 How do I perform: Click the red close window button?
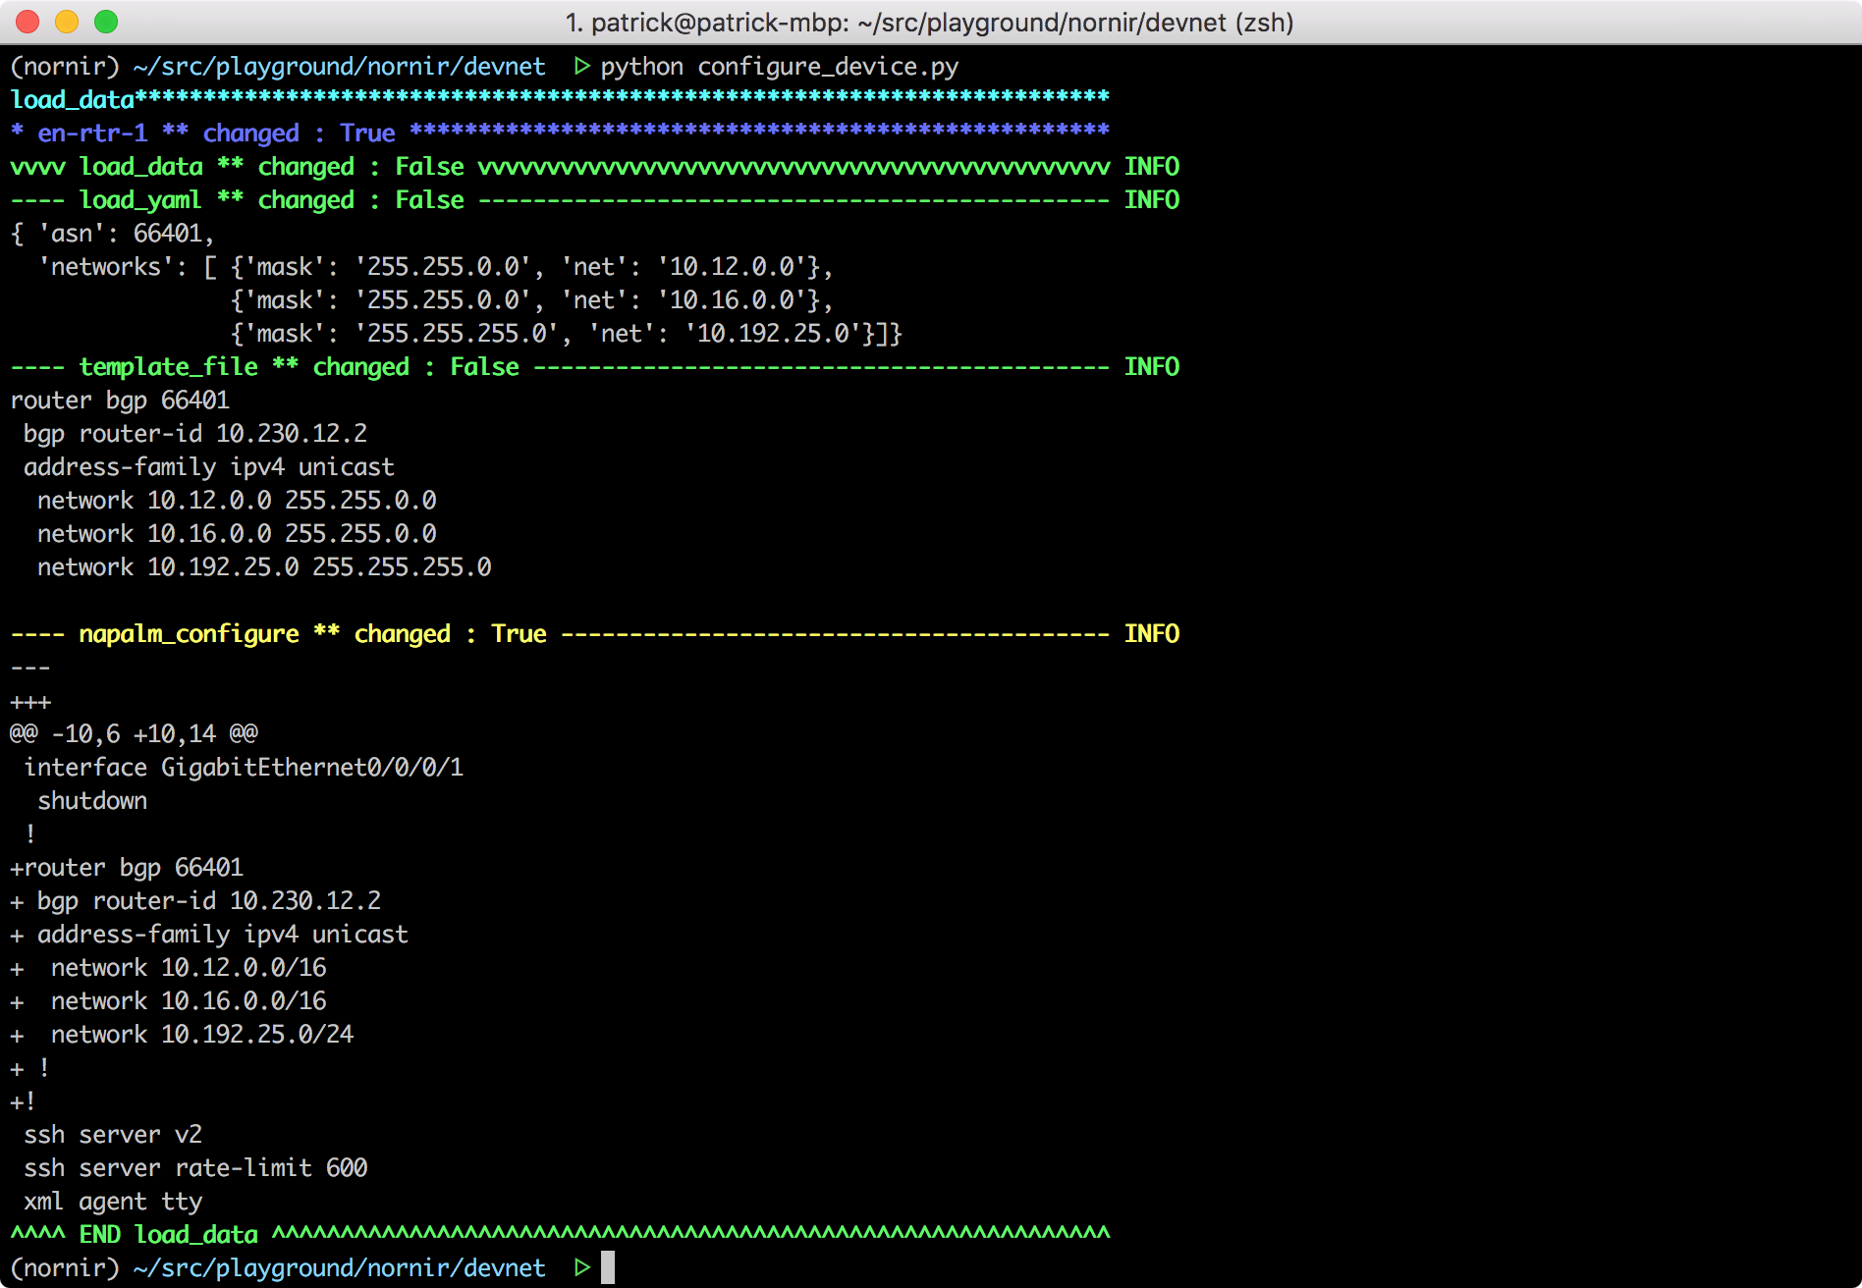pos(27,22)
